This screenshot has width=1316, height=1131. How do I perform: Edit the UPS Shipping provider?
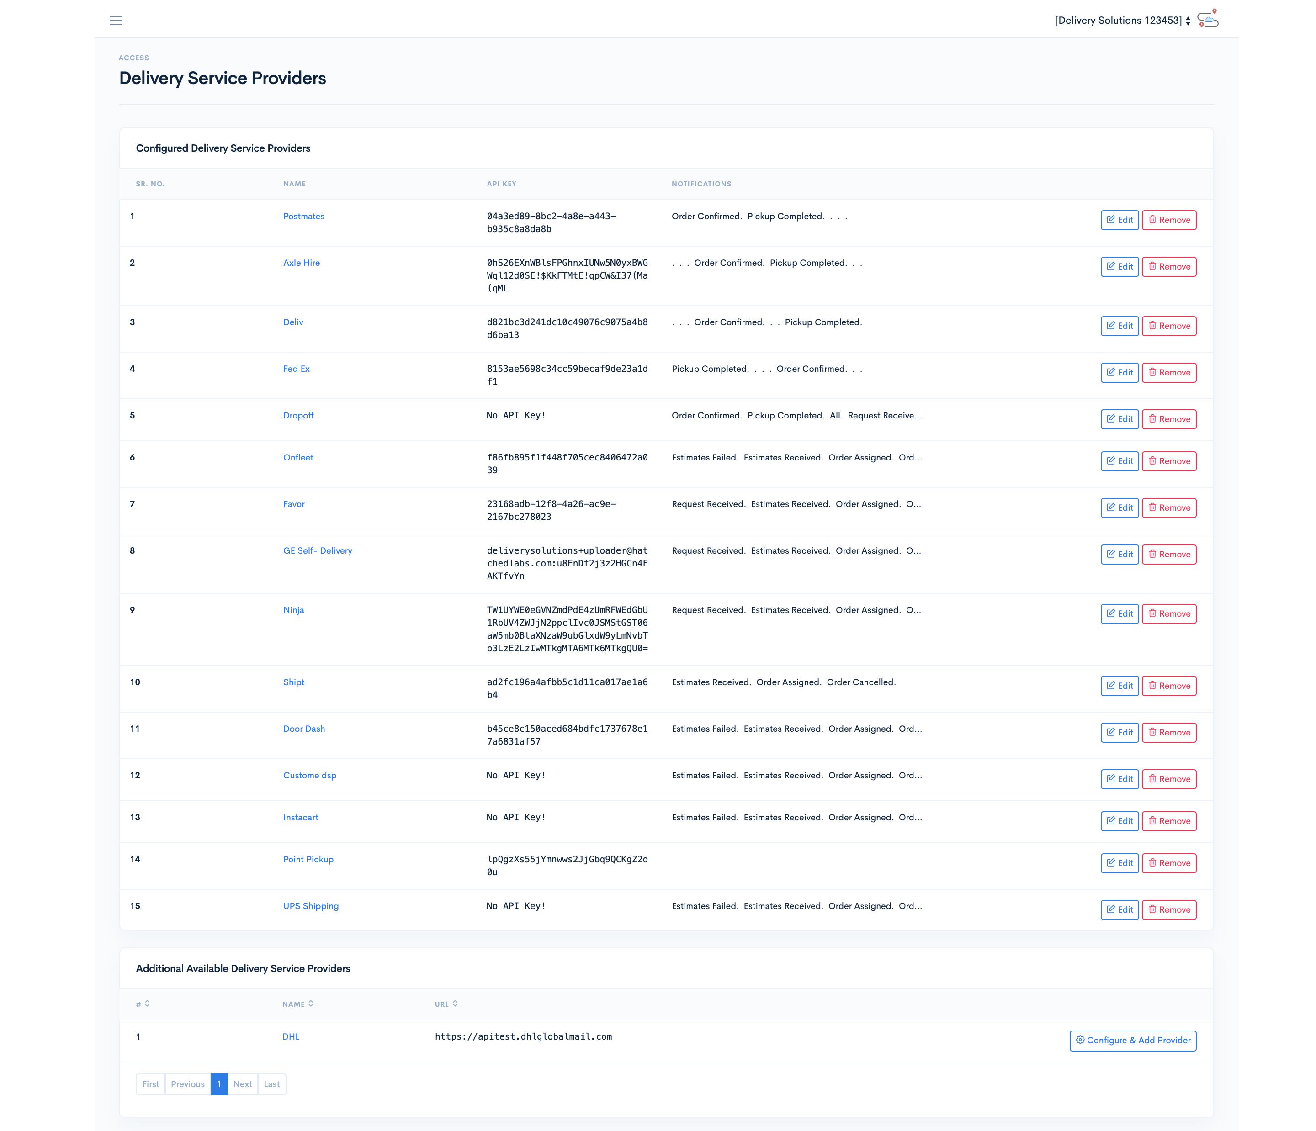pos(1119,910)
